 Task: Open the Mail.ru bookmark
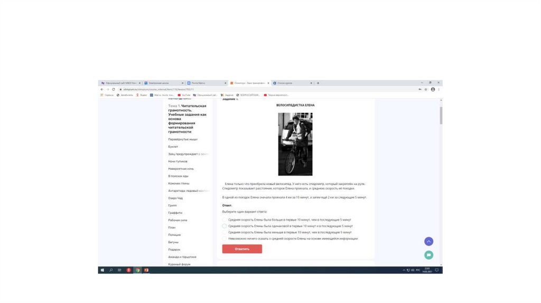point(162,95)
